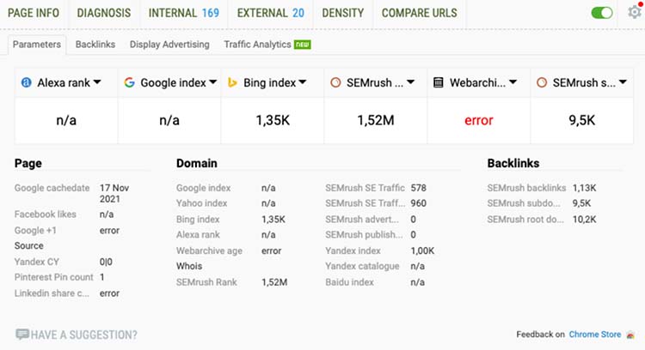
Task: Click the Alexa rank icon
Action: tap(27, 82)
